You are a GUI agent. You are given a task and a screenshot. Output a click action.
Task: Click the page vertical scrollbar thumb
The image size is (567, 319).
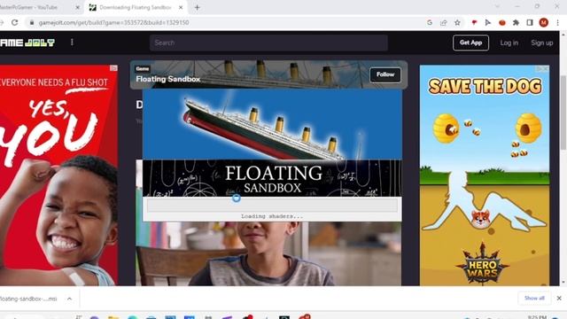pyautogui.click(x=563, y=113)
